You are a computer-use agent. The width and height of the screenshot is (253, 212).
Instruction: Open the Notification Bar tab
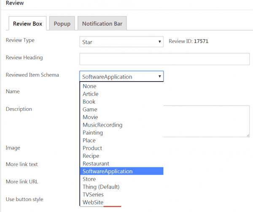102,24
